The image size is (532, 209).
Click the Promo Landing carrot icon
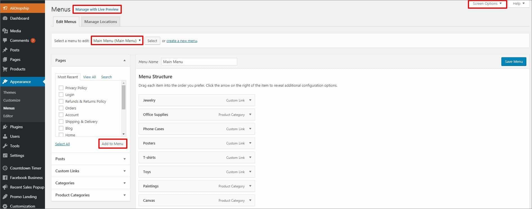[5, 197]
